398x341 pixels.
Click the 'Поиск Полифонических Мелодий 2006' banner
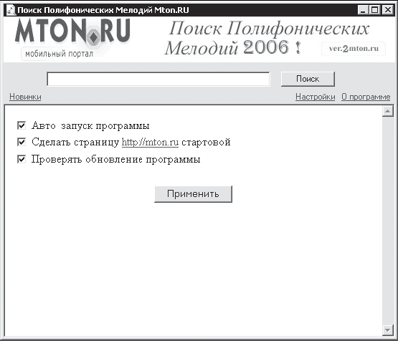click(267, 38)
